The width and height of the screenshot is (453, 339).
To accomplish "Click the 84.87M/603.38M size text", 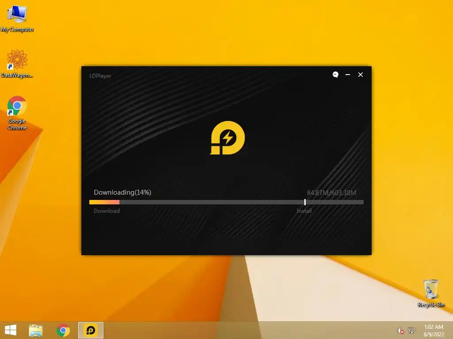I will coord(331,192).
